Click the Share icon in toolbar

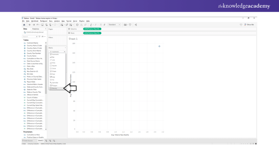click(136, 25)
